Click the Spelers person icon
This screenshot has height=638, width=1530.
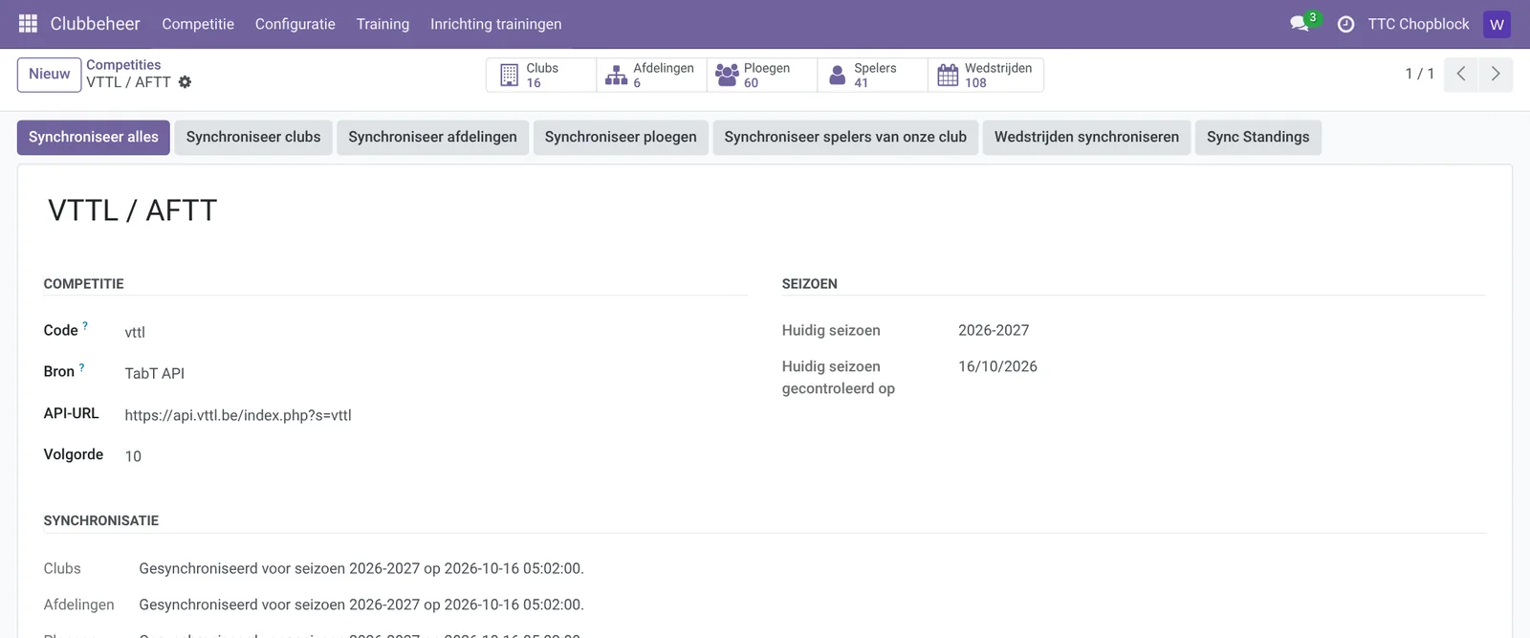838,75
